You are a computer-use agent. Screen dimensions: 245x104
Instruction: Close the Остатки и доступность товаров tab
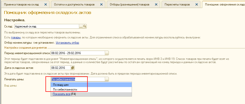click(x=102, y=4)
